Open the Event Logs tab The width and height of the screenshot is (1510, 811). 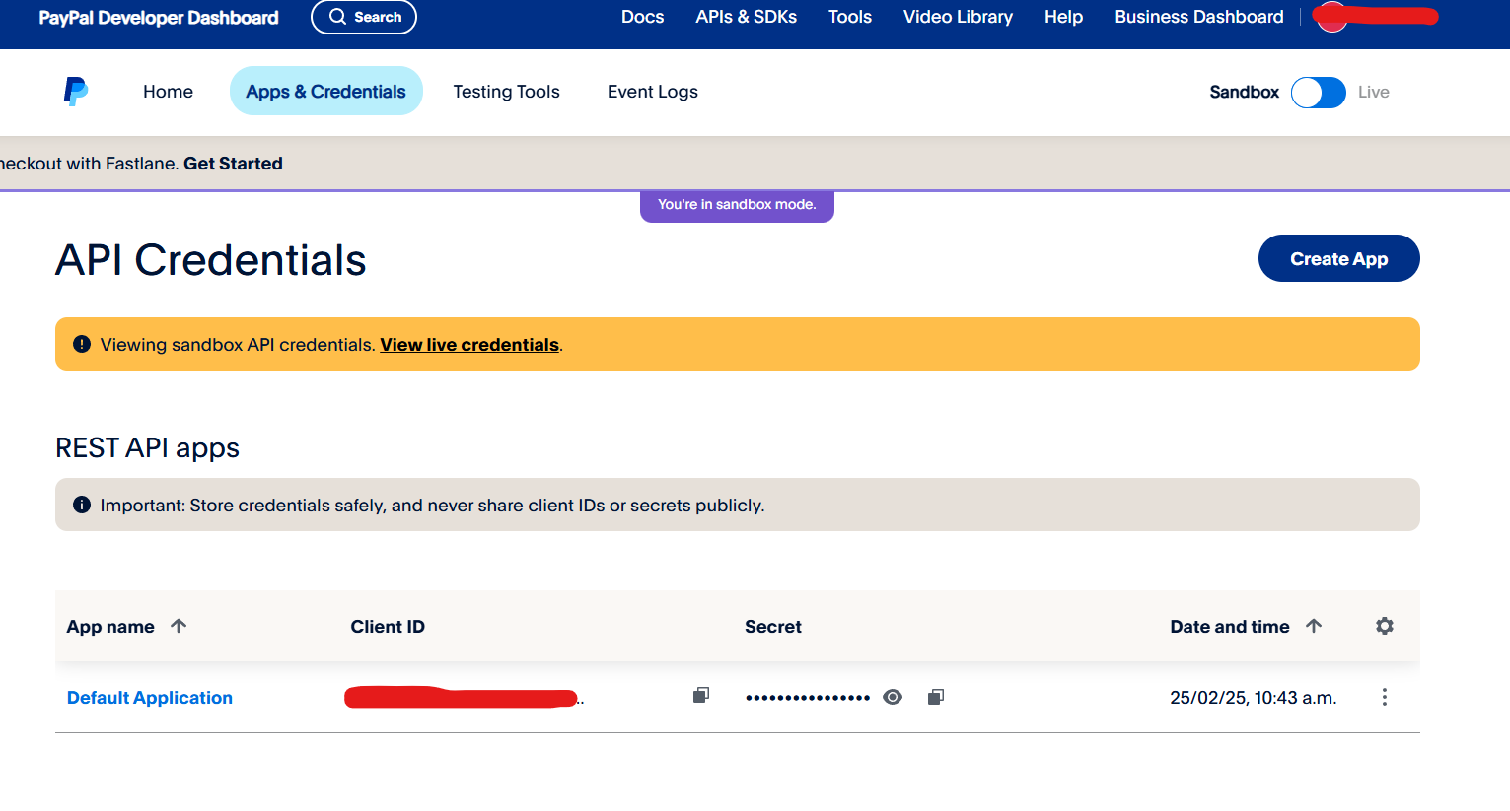pyautogui.click(x=653, y=92)
